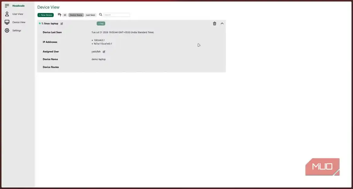Open Settings from the sidebar

point(17,31)
